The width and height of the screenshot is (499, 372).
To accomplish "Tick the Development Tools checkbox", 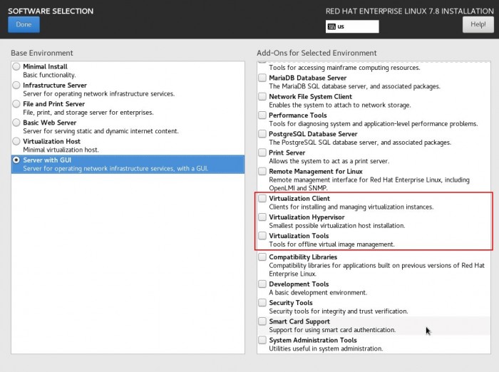I will pyautogui.click(x=262, y=284).
